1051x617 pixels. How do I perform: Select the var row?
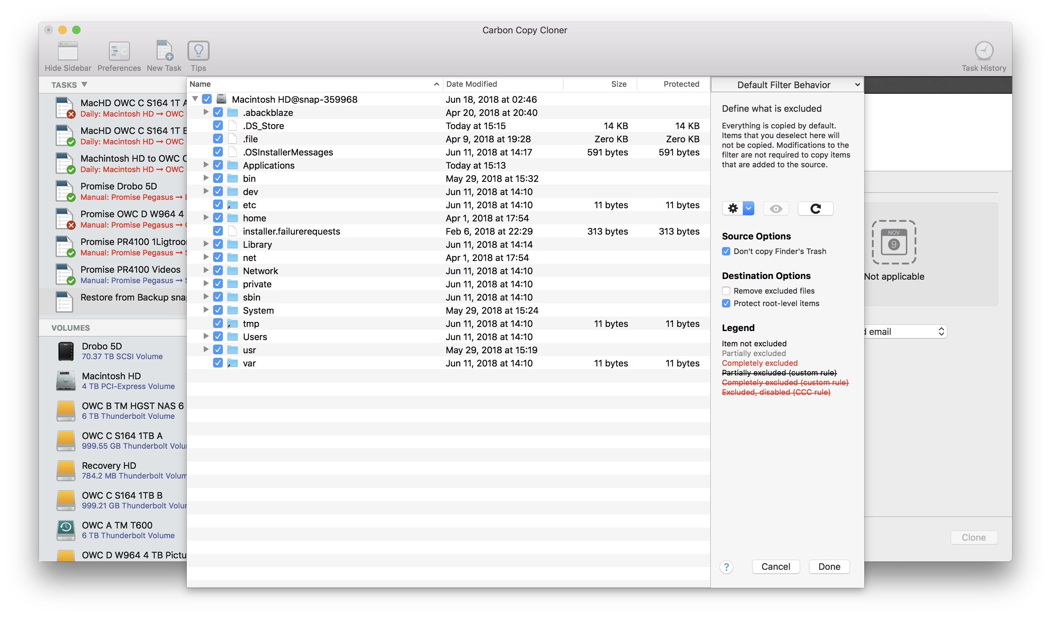(x=448, y=363)
